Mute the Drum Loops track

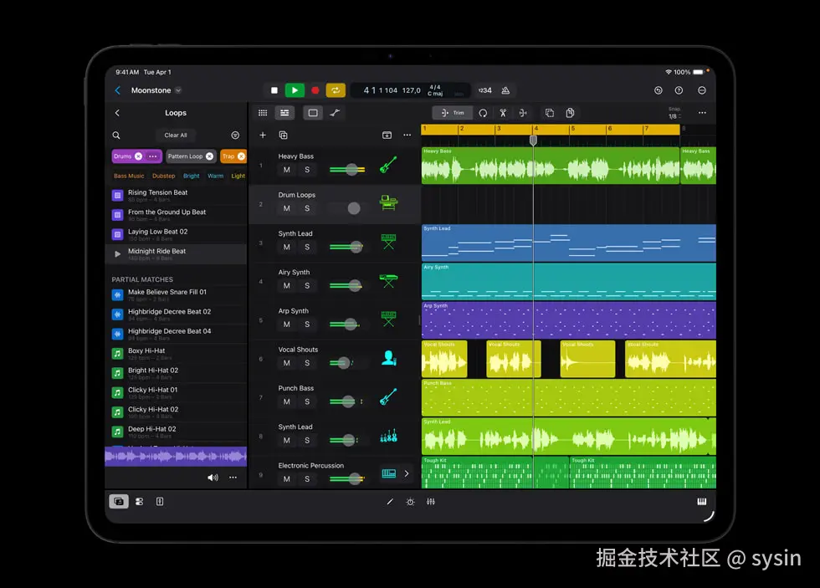pyautogui.click(x=286, y=208)
